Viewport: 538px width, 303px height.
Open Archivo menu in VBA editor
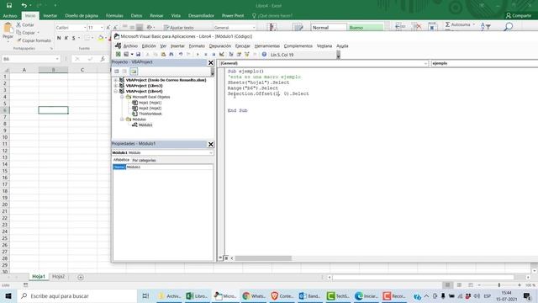[x=130, y=45]
